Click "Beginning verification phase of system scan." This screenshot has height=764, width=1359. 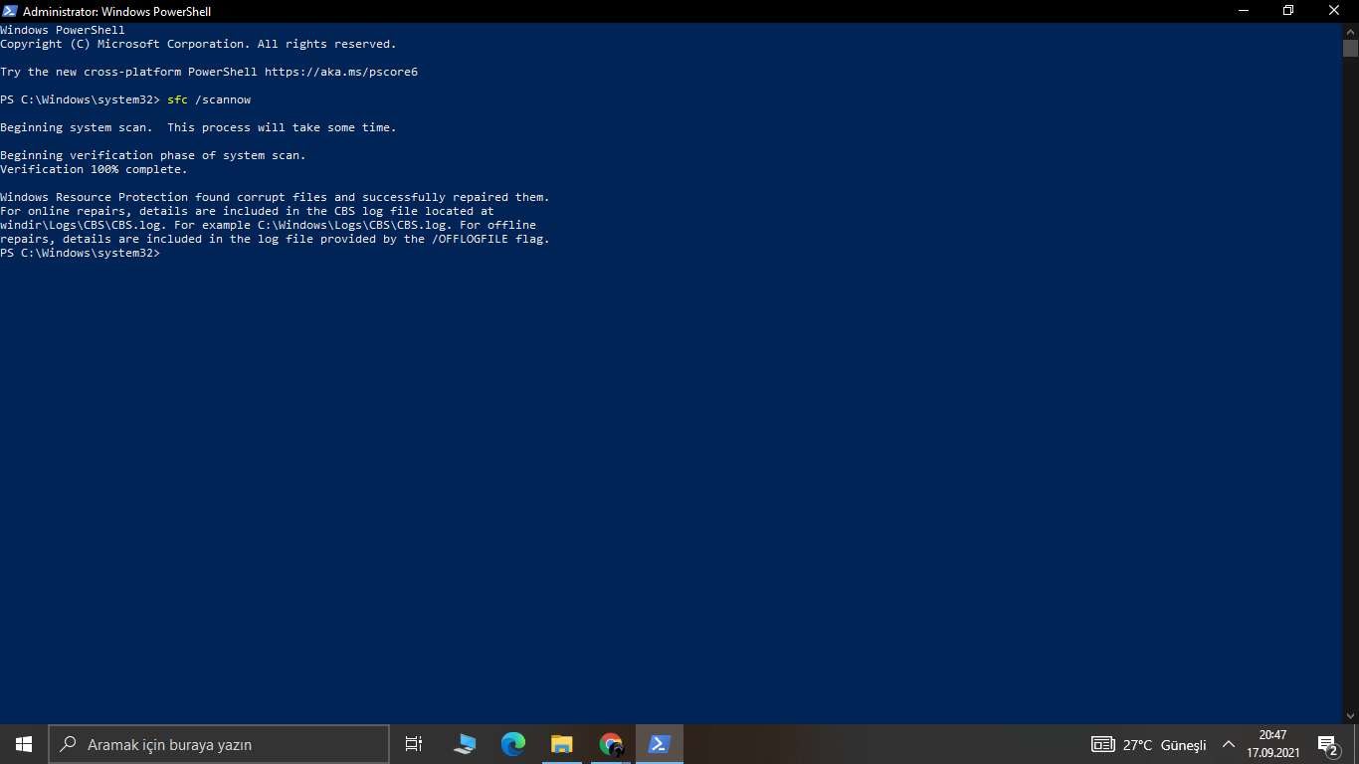[153, 155]
